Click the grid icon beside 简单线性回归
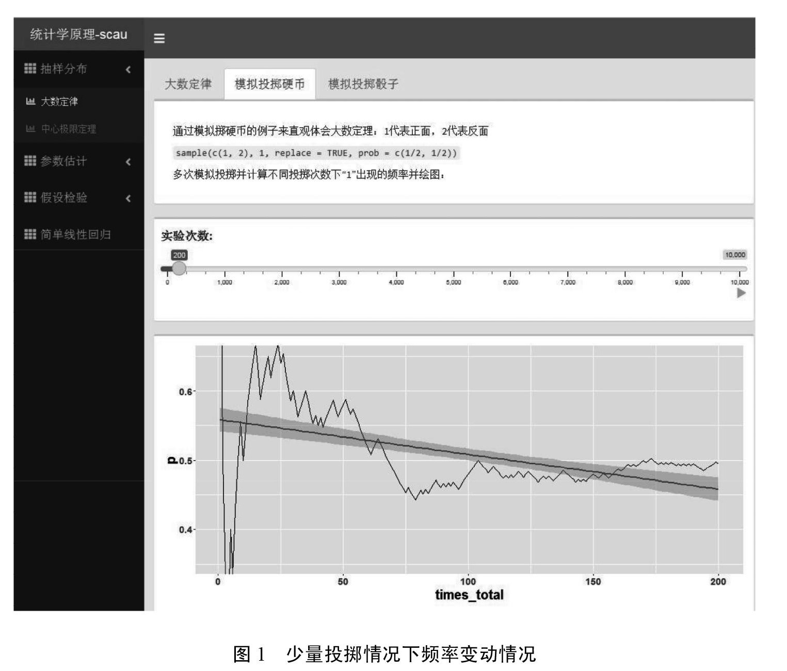The height and width of the screenshot is (671, 787). 30,234
